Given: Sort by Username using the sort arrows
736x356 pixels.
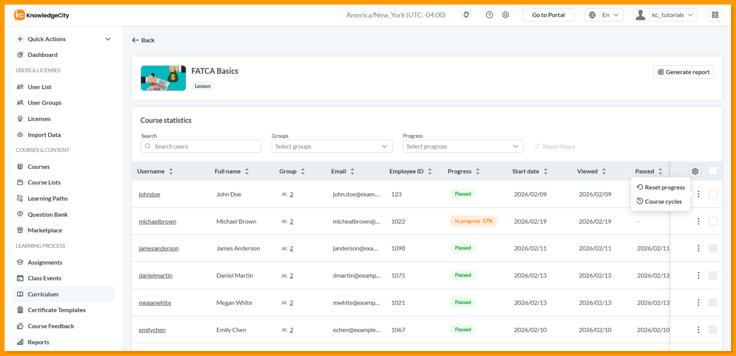Looking at the screenshot, I should coord(171,171).
